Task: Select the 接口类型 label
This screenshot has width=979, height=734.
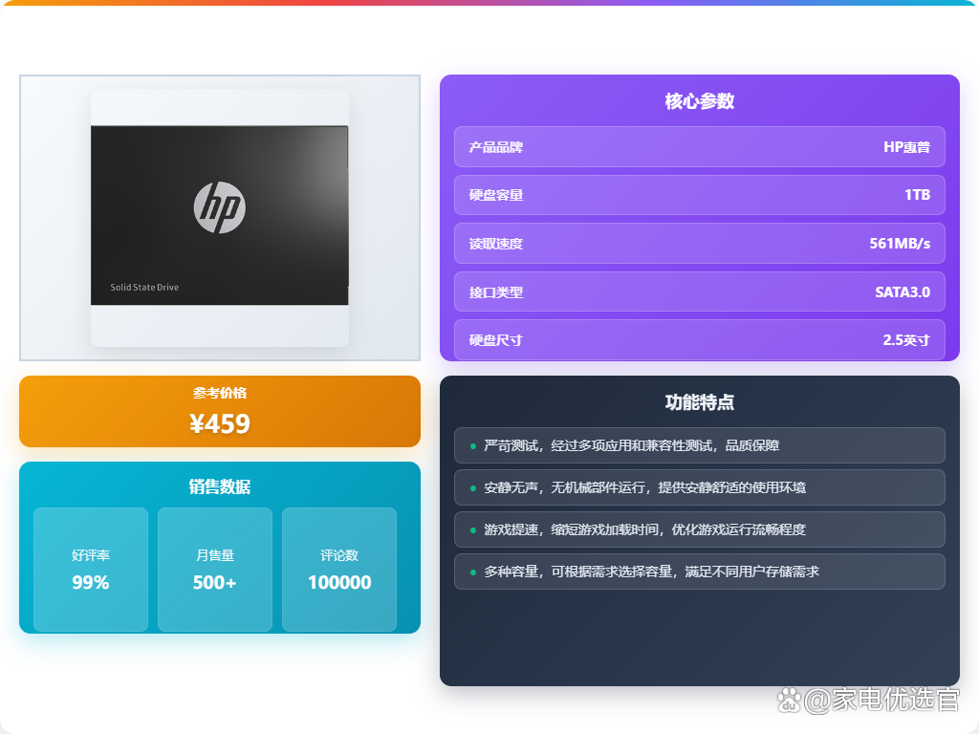Action: pos(496,292)
